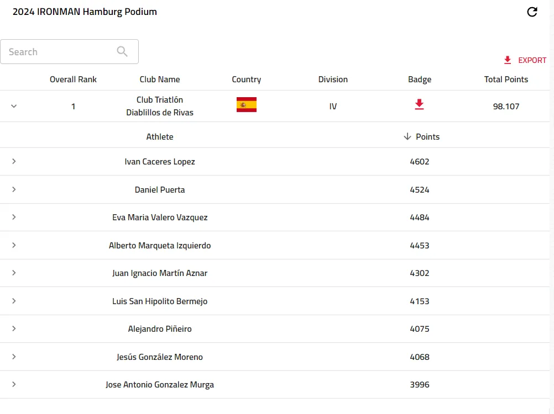The width and height of the screenshot is (554, 414).
Task: Expand Jesús González Moreno row
Action: tap(14, 357)
